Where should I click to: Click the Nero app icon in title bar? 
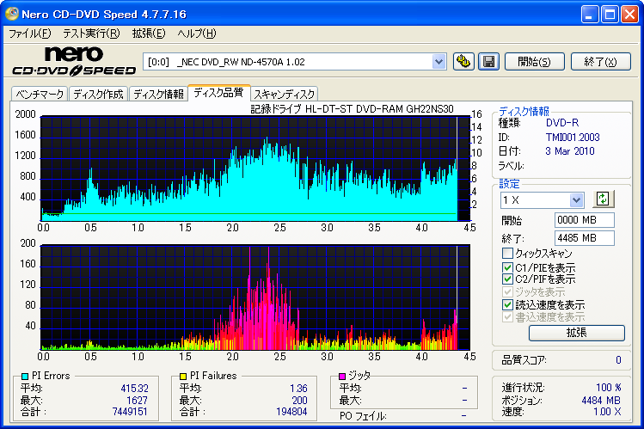[x=12, y=14]
